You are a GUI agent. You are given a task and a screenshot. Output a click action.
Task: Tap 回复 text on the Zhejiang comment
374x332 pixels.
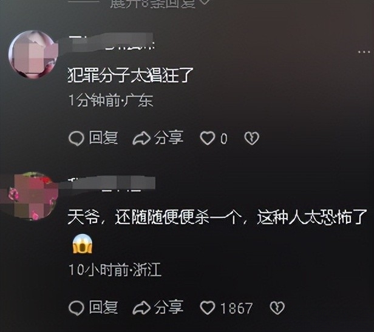(103, 307)
